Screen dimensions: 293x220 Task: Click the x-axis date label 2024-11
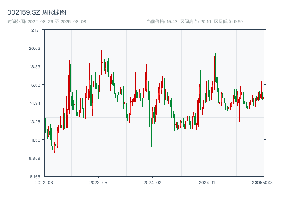(x=207, y=183)
